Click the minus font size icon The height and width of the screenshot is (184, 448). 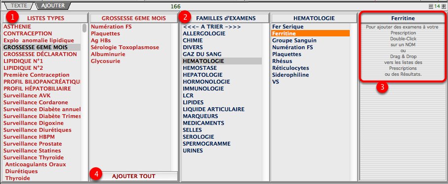click(x=431, y=6)
